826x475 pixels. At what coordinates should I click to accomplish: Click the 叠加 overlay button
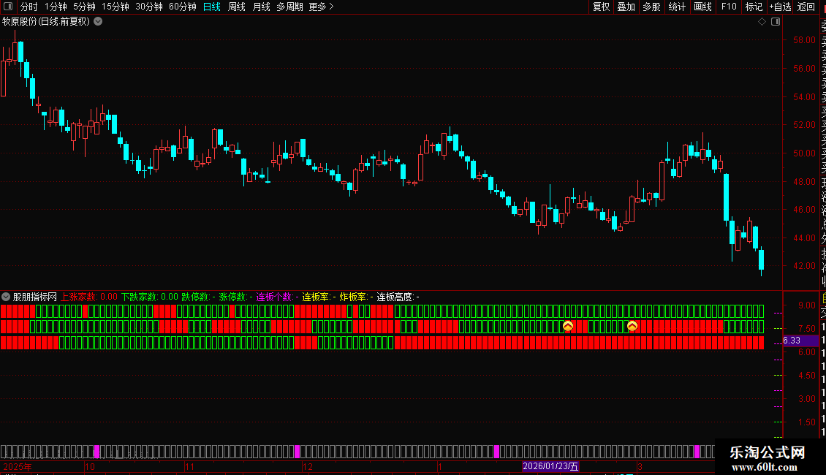click(626, 7)
